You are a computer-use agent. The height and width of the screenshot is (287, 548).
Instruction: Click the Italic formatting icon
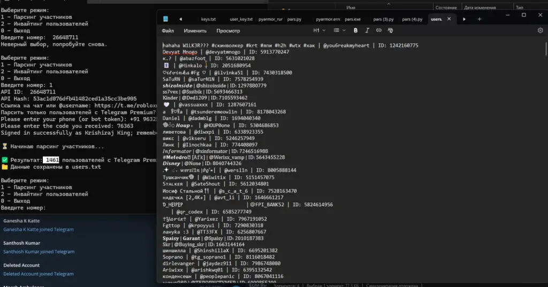pos(368,31)
